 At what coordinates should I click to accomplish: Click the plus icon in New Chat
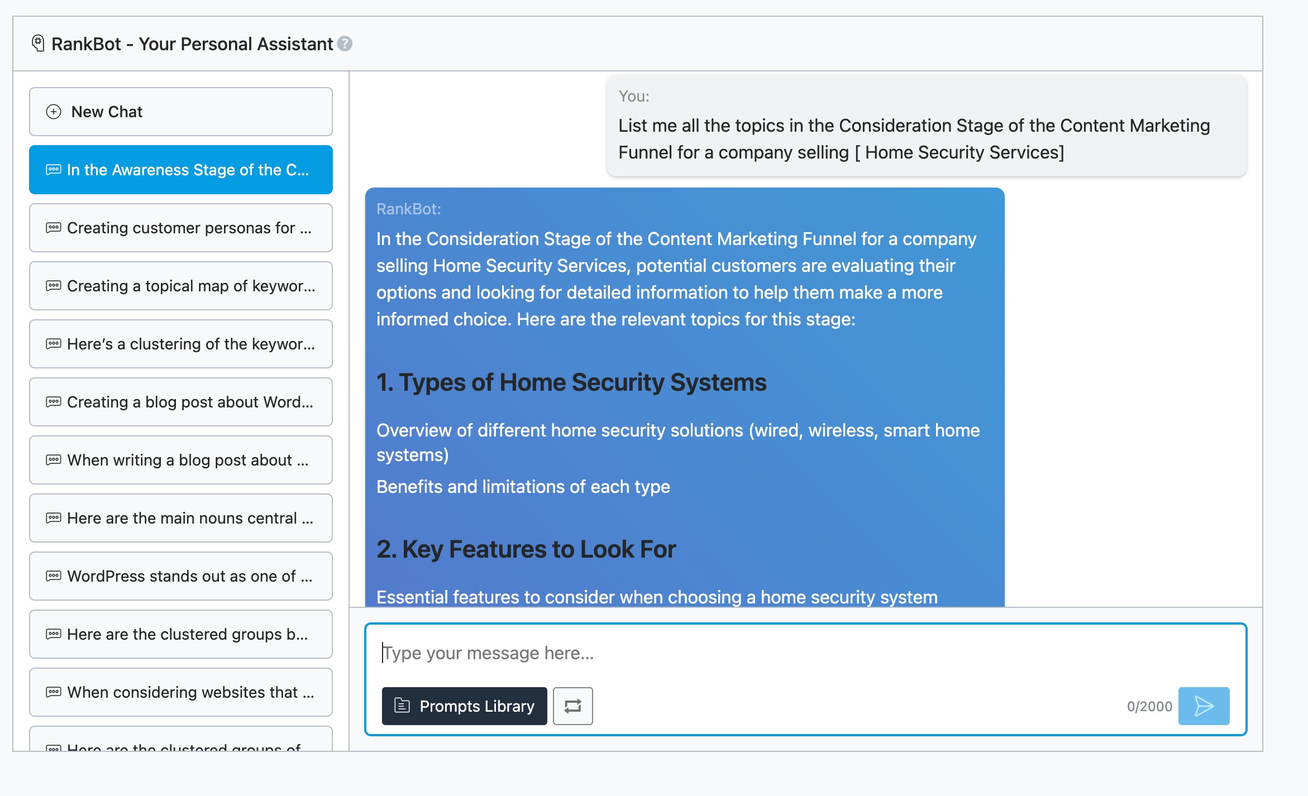pos(54,112)
